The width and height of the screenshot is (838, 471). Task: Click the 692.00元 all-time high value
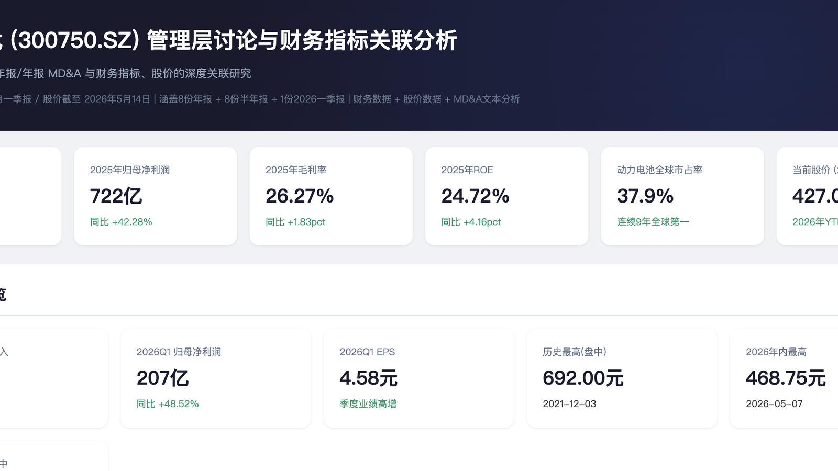583,378
